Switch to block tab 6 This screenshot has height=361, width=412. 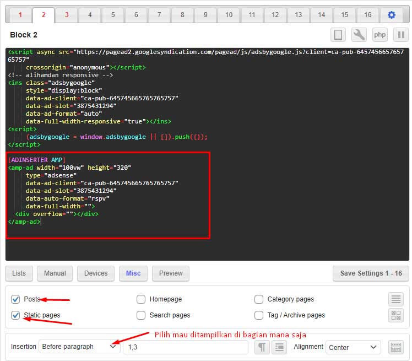pyautogui.click(x=136, y=15)
